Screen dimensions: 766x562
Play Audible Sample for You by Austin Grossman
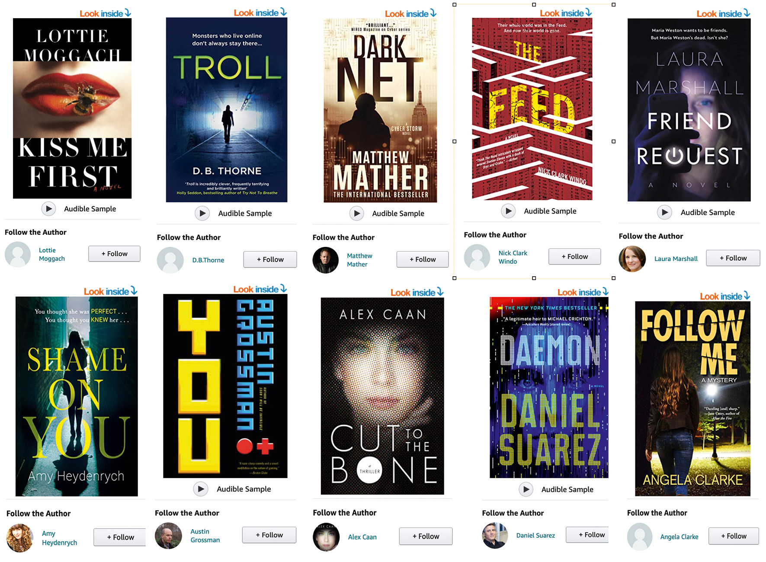coord(201,489)
